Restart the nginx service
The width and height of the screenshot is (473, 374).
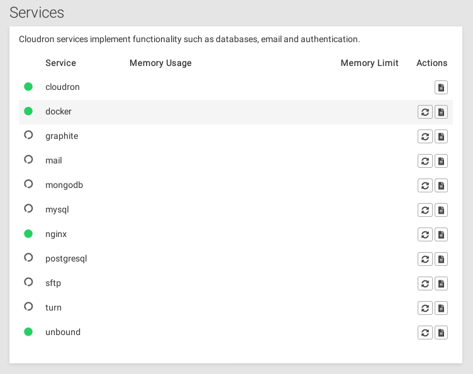coord(425,234)
